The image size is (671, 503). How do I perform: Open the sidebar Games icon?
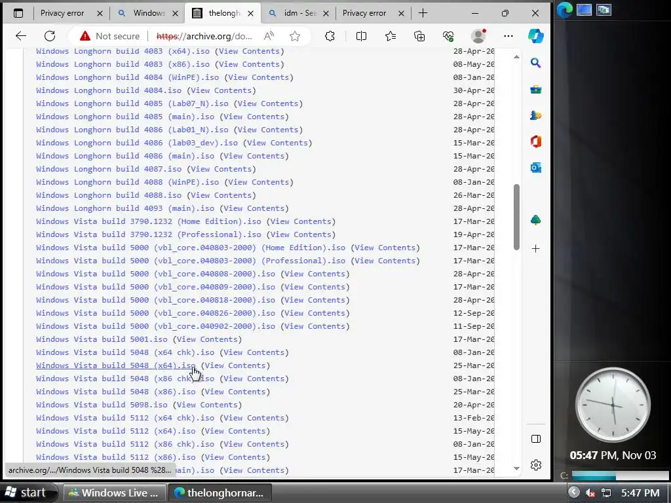(536, 115)
